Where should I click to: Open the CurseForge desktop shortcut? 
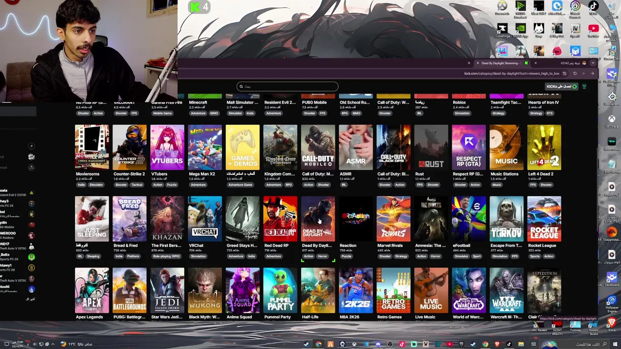pos(502,30)
